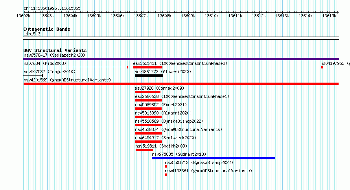
Task: Open nsv4528374 (gnomADStructuralVariants) label
Action: (179, 129)
